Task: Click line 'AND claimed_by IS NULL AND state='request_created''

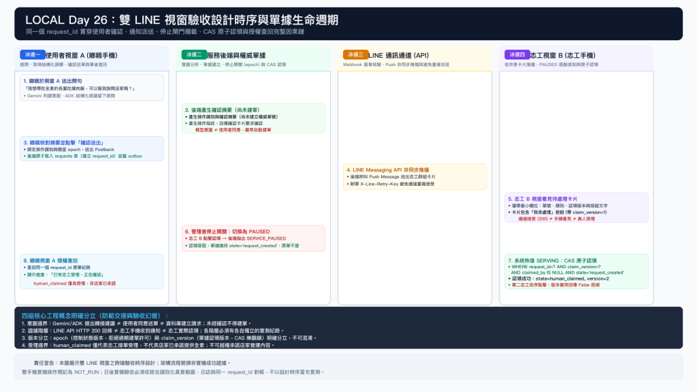Action: pyautogui.click(x=567, y=273)
